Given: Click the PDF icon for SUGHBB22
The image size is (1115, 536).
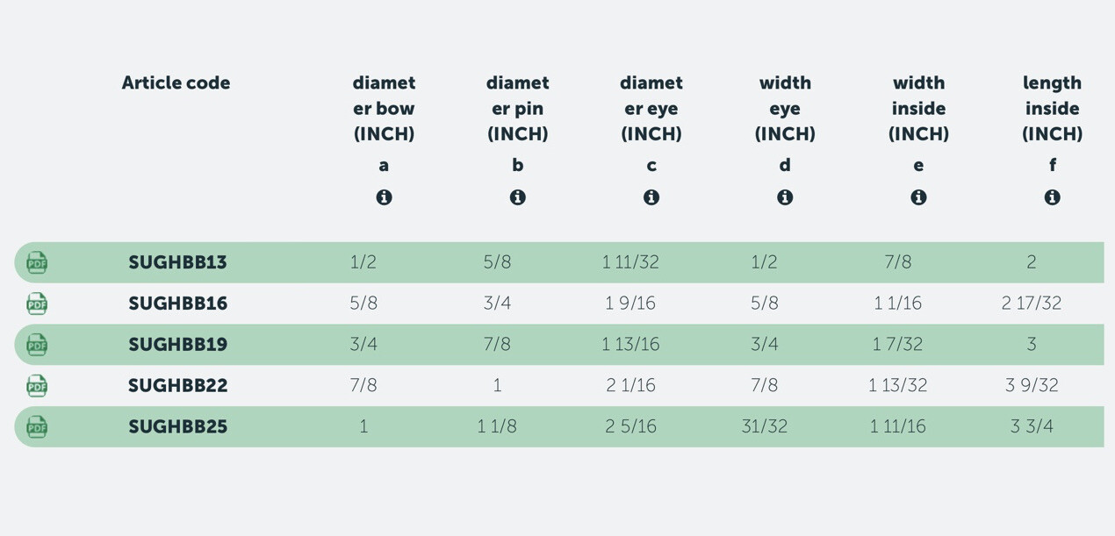Looking at the screenshot, I should 37,386.
